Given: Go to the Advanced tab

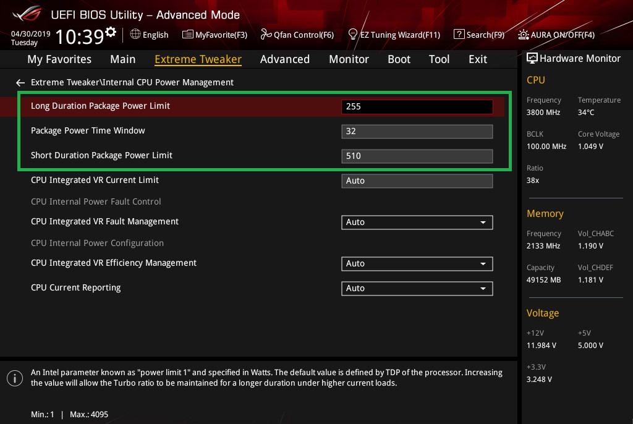Looking at the screenshot, I should point(284,59).
